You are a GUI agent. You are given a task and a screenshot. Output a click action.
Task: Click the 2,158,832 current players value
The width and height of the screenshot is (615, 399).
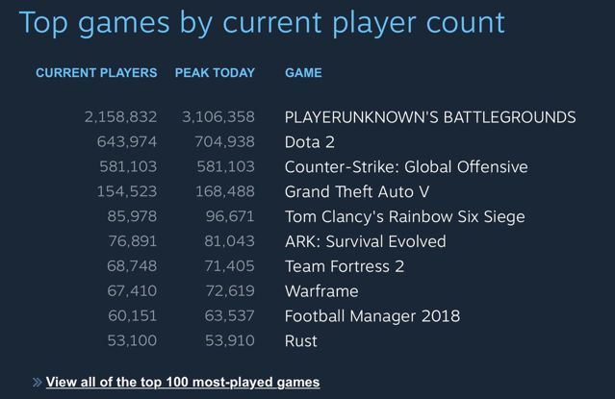click(121, 116)
